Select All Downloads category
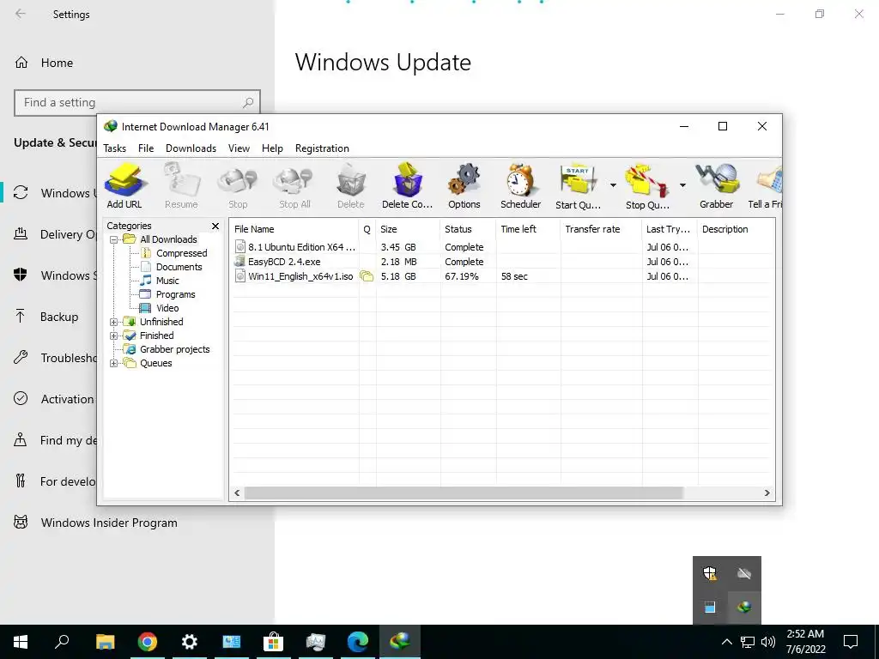879x659 pixels. coord(161,239)
